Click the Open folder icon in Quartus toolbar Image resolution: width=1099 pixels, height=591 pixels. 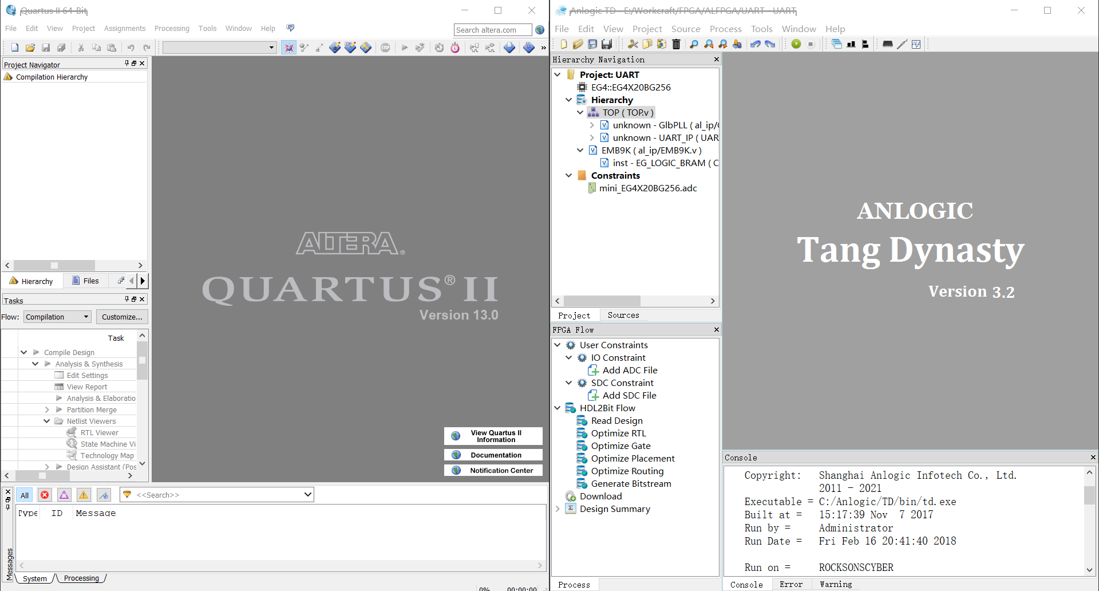click(x=30, y=48)
